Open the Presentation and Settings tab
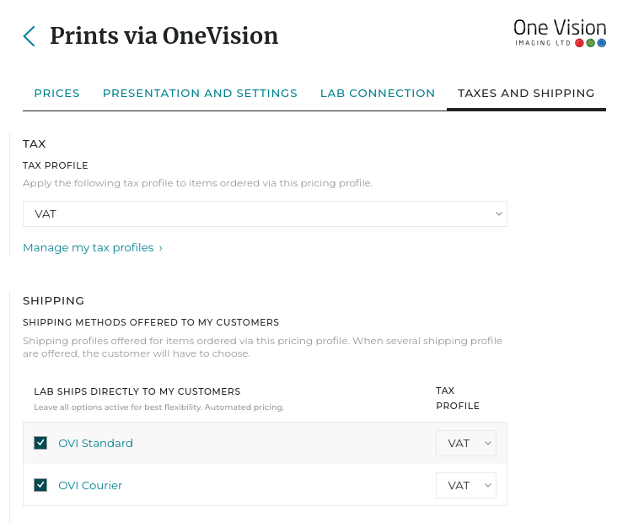This screenshot has height=523, width=628. 200,94
